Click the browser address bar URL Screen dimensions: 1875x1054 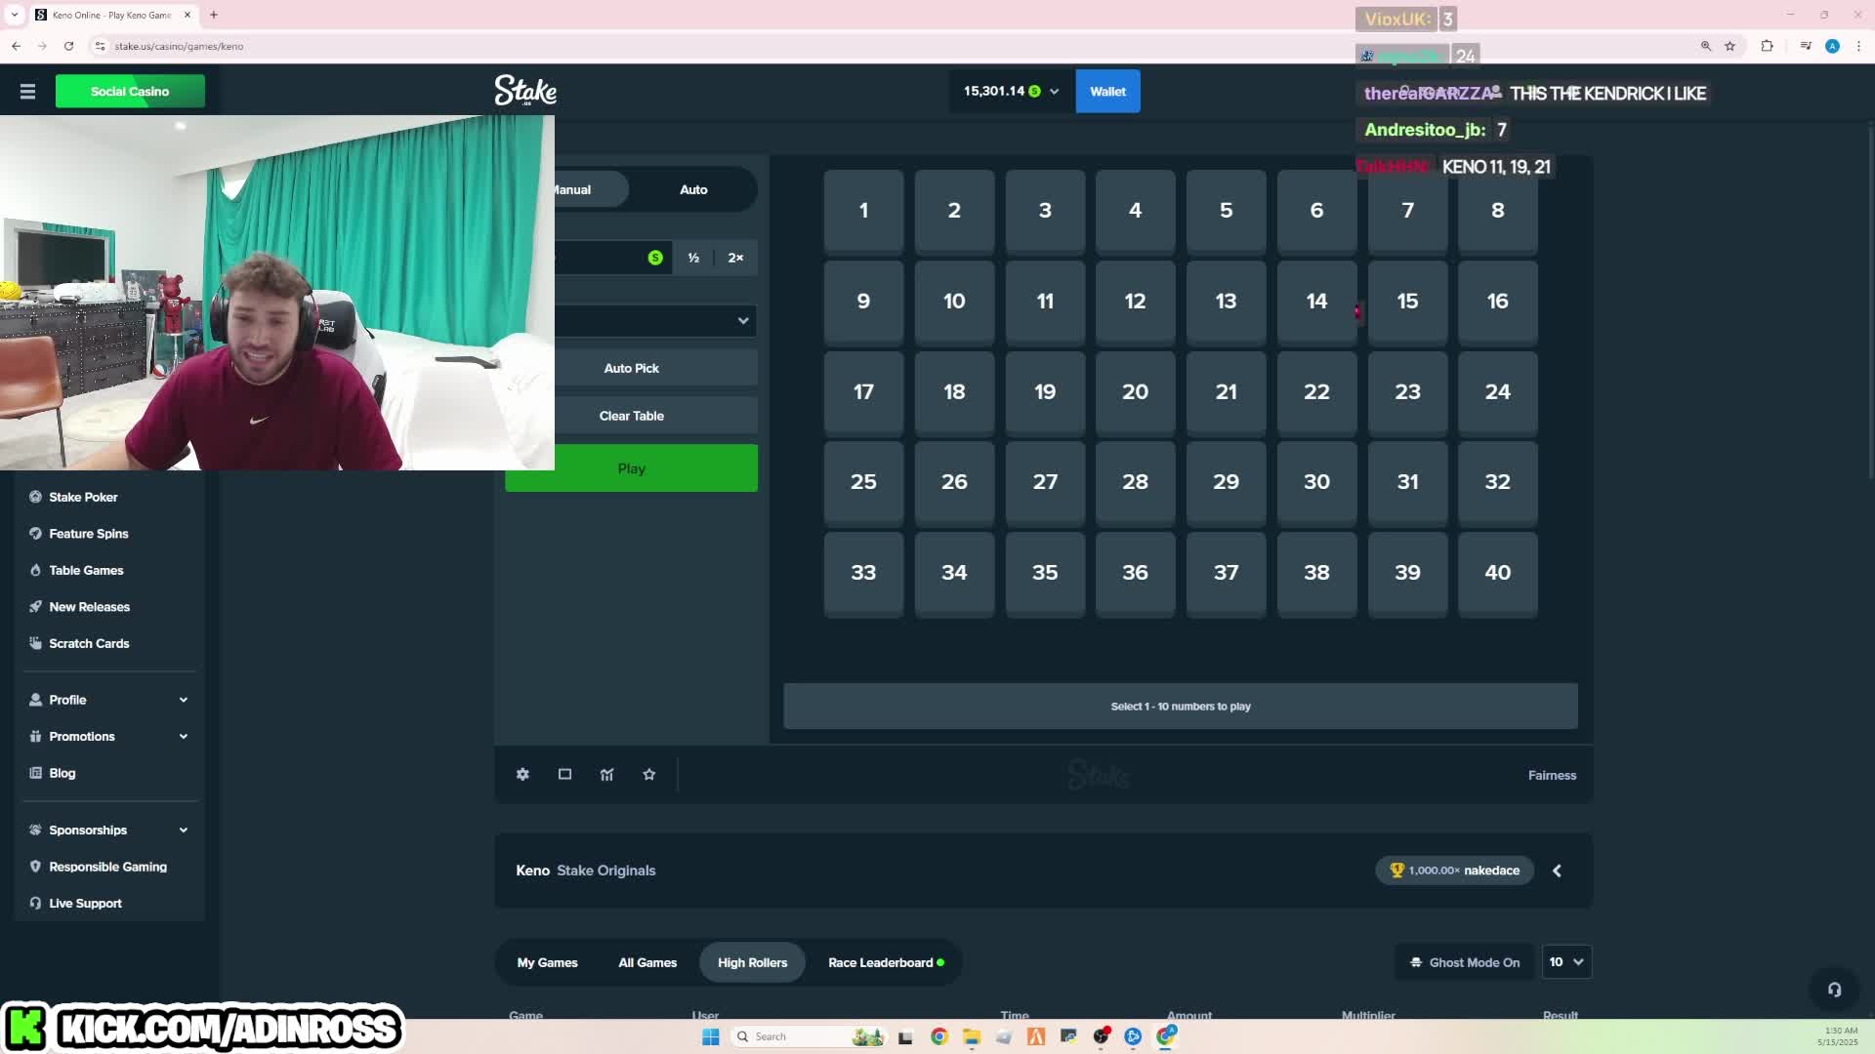coord(179,46)
